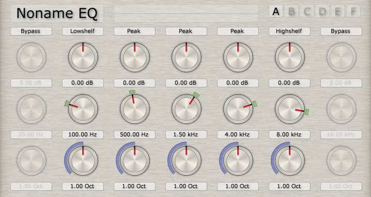Click the disabled bandwidth knob below 16.00 kHz
Screen dimensions: 371x197
342,160
